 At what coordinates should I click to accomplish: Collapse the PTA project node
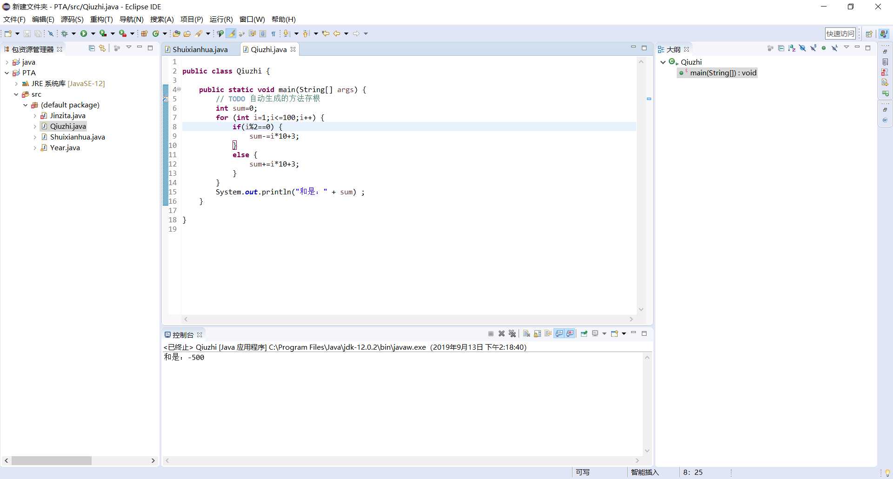click(x=7, y=73)
